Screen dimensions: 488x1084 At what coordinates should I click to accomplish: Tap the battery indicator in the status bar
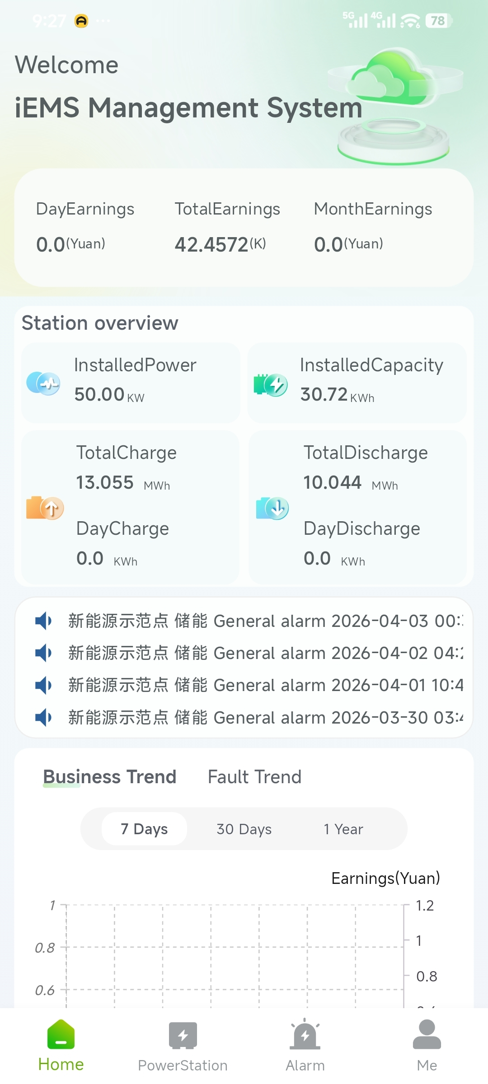pyautogui.click(x=439, y=21)
